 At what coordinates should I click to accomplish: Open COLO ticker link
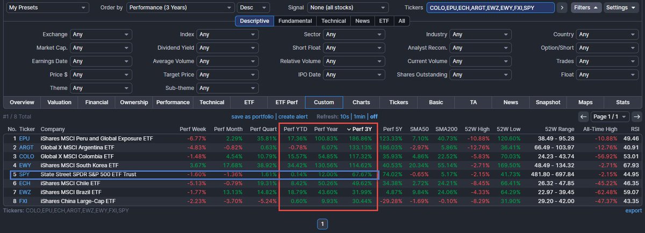(26, 156)
